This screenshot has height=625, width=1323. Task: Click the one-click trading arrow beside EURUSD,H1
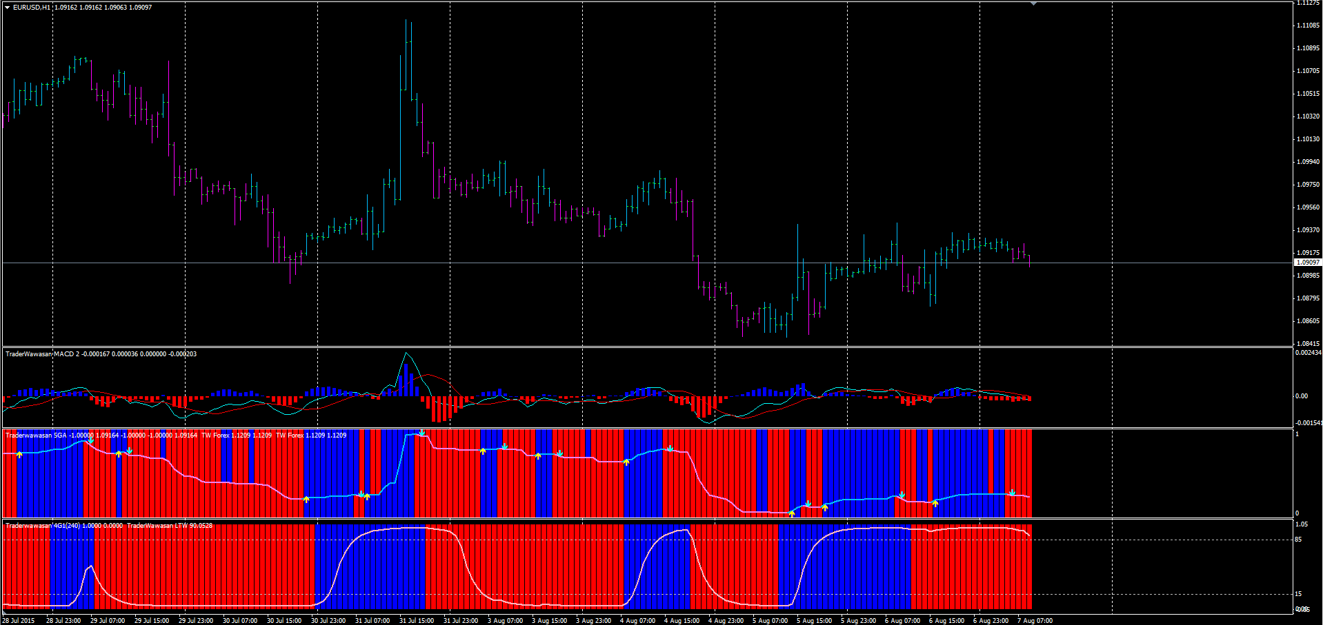7,7
